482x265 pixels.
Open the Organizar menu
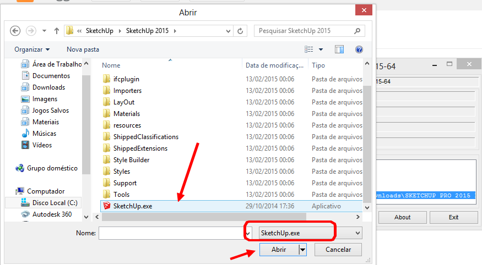coord(32,49)
